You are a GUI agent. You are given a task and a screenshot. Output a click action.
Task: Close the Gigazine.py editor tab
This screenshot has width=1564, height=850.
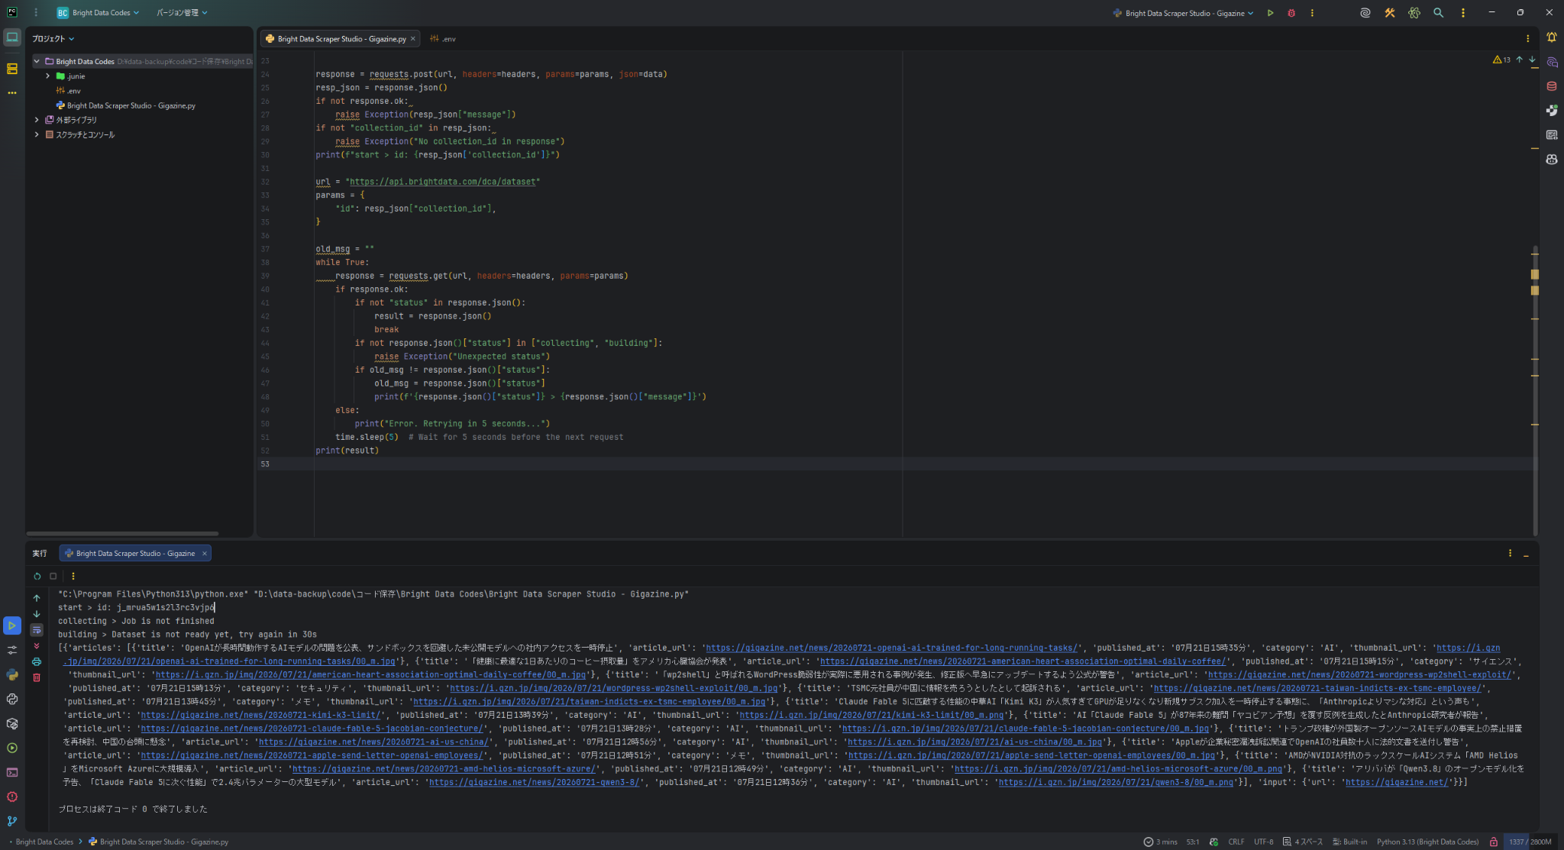pyautogui.click(x=413, y=38)
